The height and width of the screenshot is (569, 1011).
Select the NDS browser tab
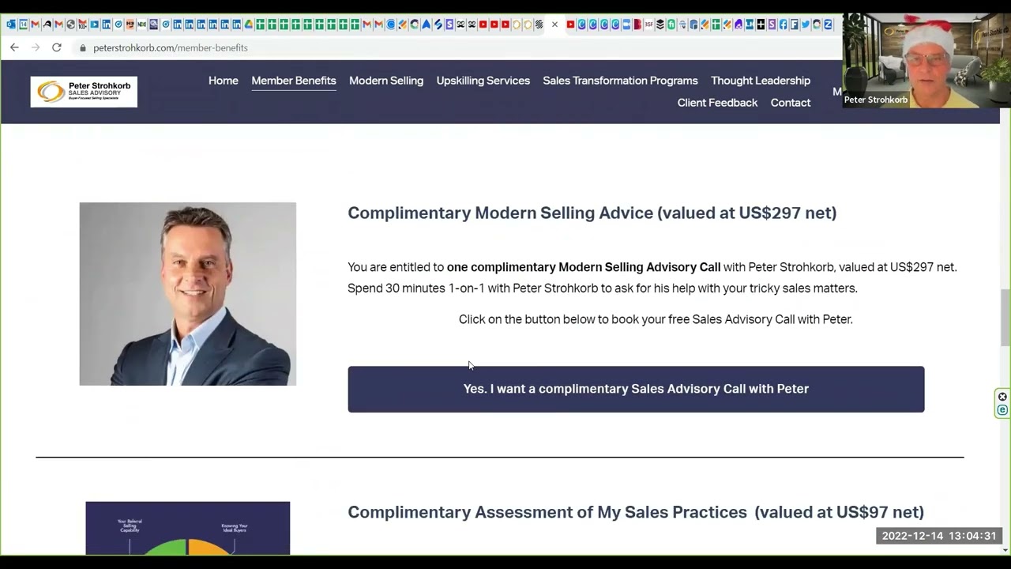click(141, 24)
